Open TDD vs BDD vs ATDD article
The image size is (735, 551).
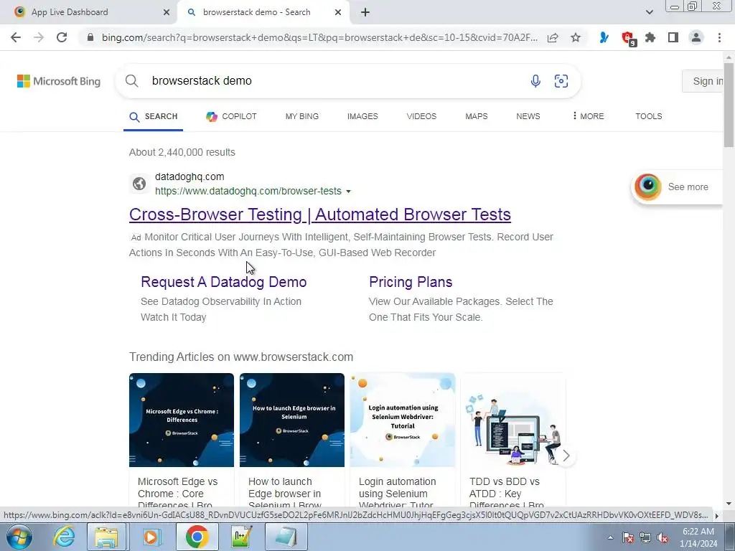click(x=513, y=441)
